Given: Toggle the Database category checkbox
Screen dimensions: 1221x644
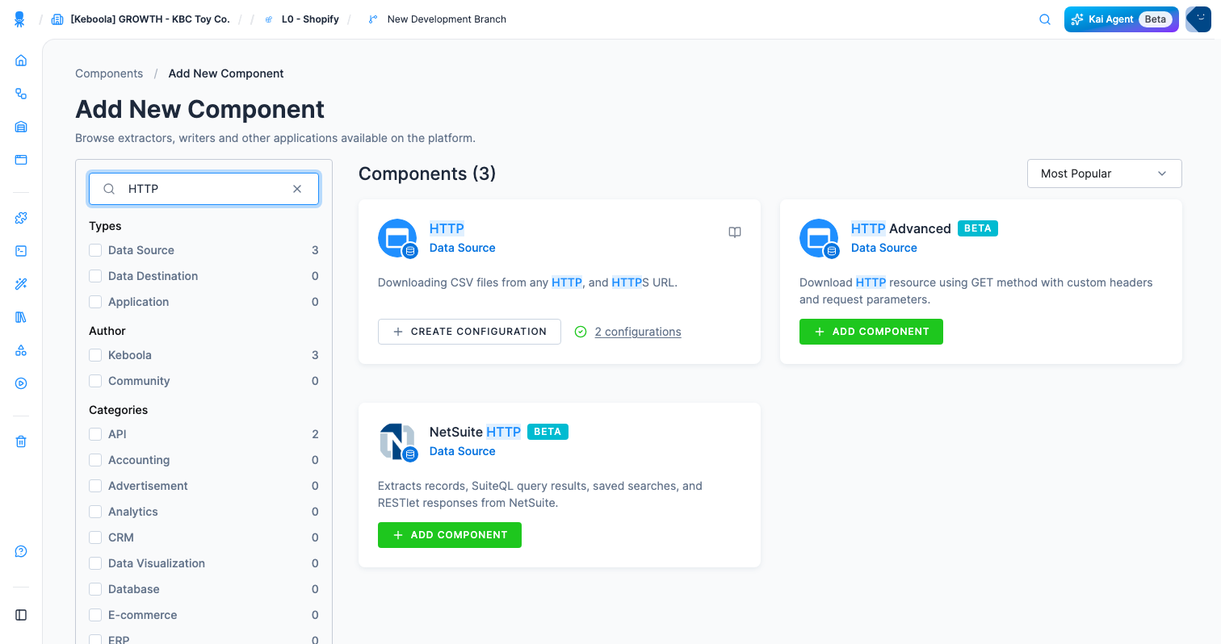Looking at the screenshot, I should (x=95, y=589).
